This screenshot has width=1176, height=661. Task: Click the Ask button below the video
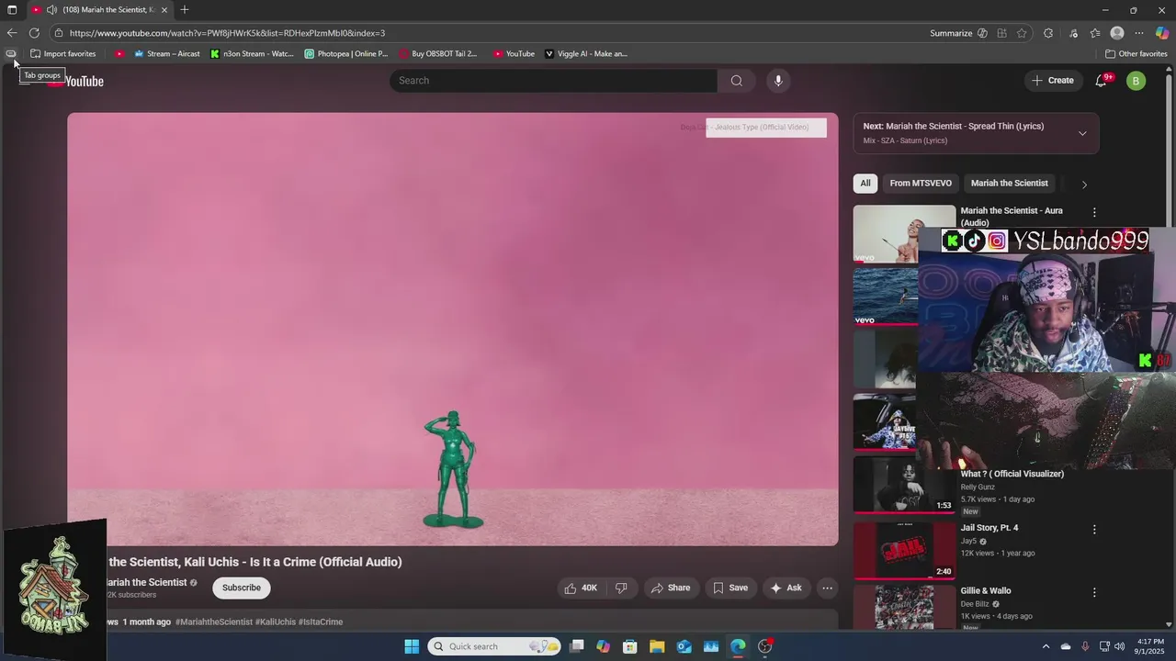coord(786,588)
